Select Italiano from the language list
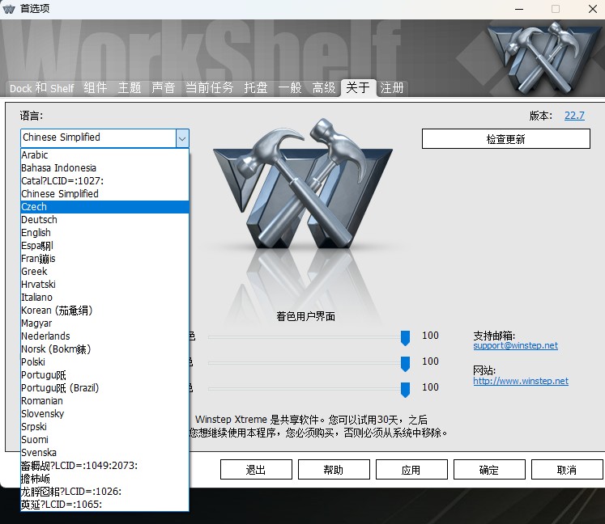605x524 pixels. coord(36,298)
